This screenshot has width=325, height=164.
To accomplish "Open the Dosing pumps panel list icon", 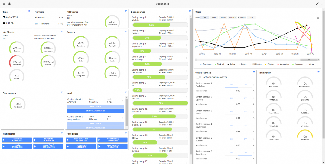I will coord(190,11).
